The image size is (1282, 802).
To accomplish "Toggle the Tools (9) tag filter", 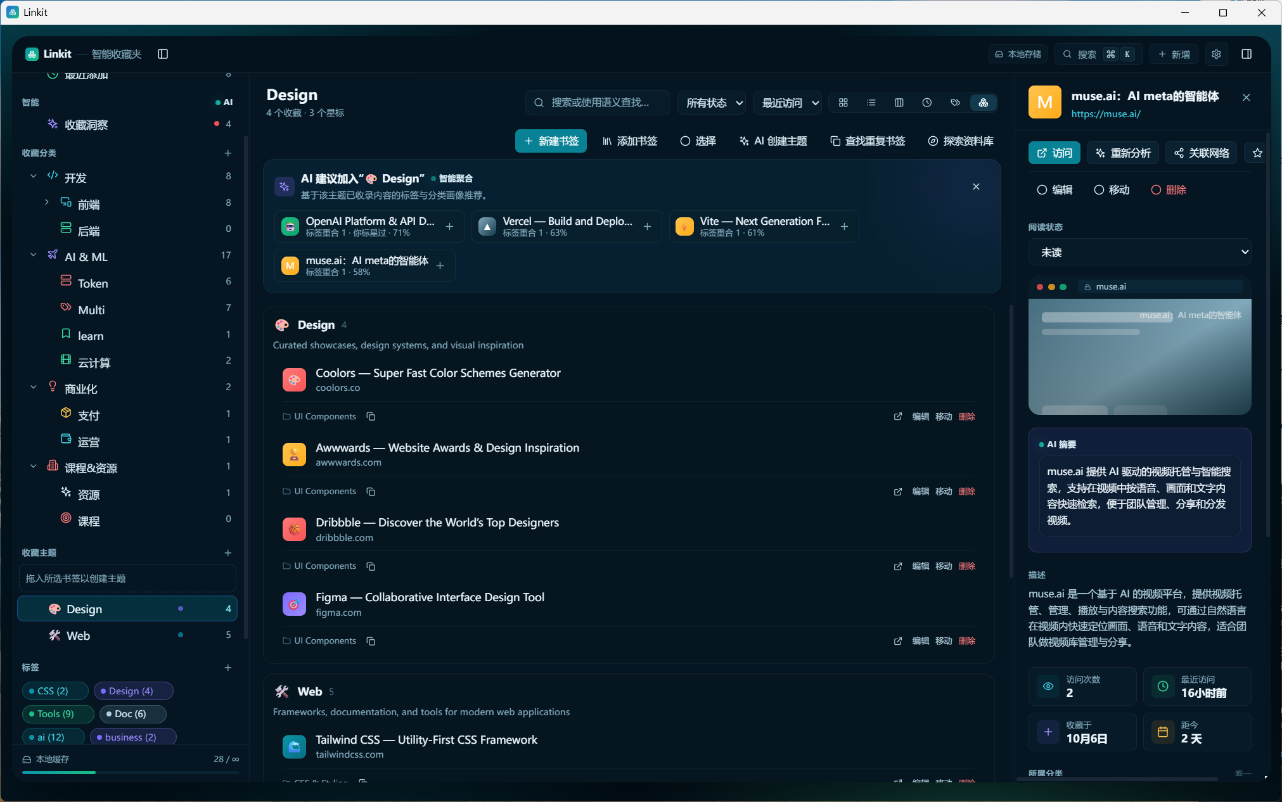I will tap(58, 714).
